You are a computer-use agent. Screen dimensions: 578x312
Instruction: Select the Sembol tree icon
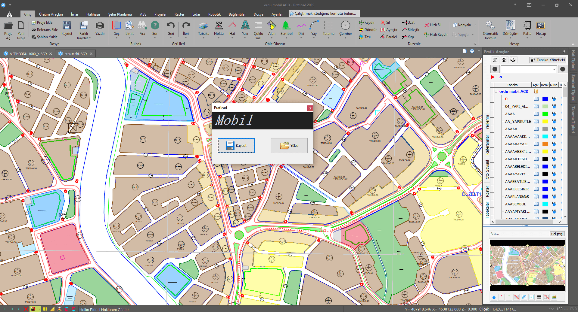pyautogui.click(x=286, y=26)
